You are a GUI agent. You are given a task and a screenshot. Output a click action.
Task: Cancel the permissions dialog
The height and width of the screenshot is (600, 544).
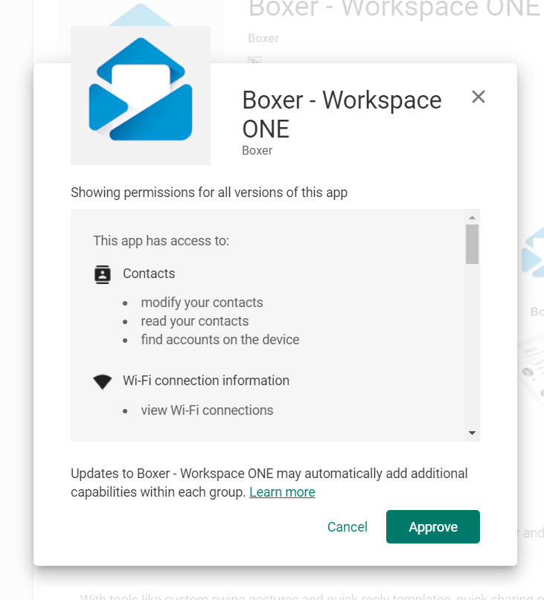tap(347, 527)
